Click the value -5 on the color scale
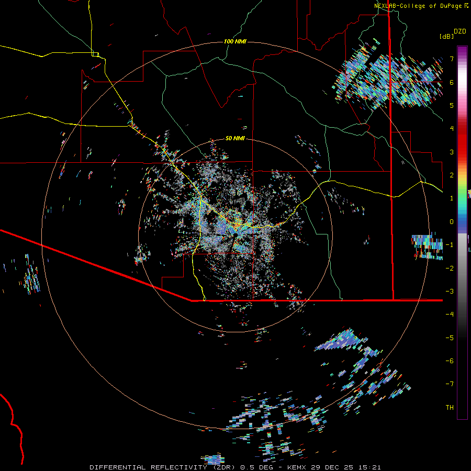471x471 pixels. tap(450, 338)
